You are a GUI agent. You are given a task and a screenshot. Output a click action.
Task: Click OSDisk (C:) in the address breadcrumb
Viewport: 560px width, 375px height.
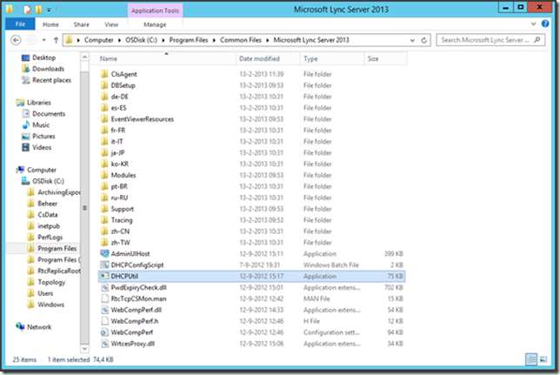[142, 40]
